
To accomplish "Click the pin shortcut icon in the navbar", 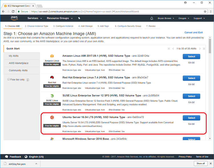I will (79, 18).
